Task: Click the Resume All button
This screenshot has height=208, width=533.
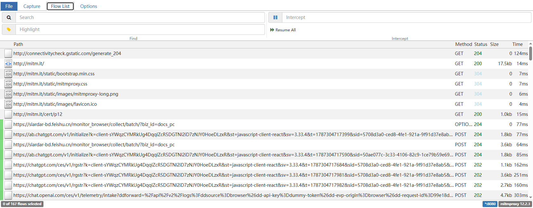Action: click(283, 30)
